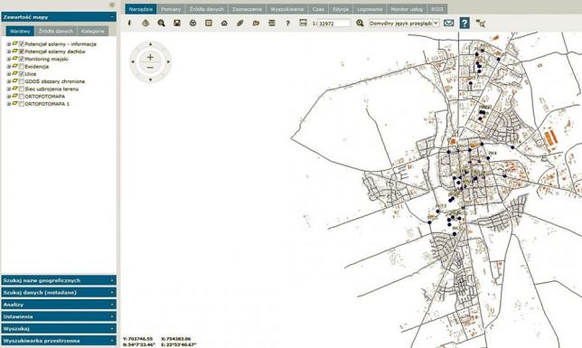Image resolution: width=582 pixels, height=348 pixels.
Task: Open the Monitor usług tab
Action: 407,9
